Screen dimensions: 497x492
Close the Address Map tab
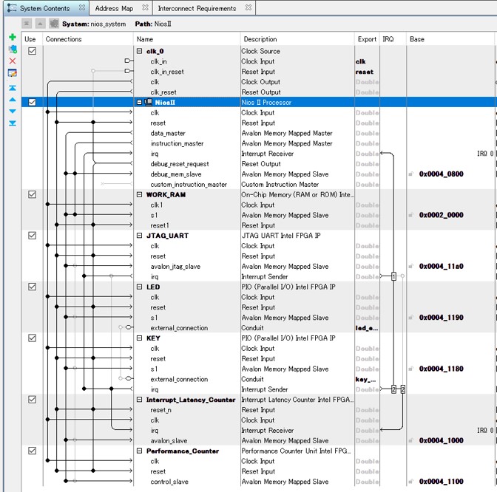(145, 7)
